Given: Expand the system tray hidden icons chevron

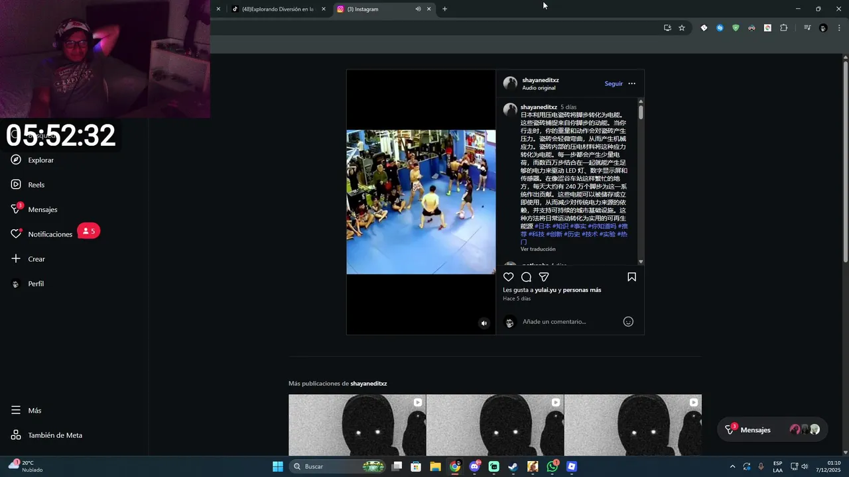Looking at the screenshot, I should pos(732,466).
